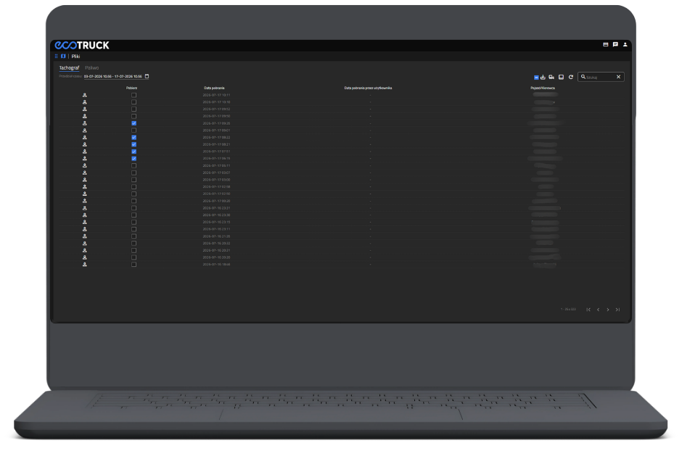
Task: Clear the search field with X
Action: pyautogui.click(x=618, y=77)
